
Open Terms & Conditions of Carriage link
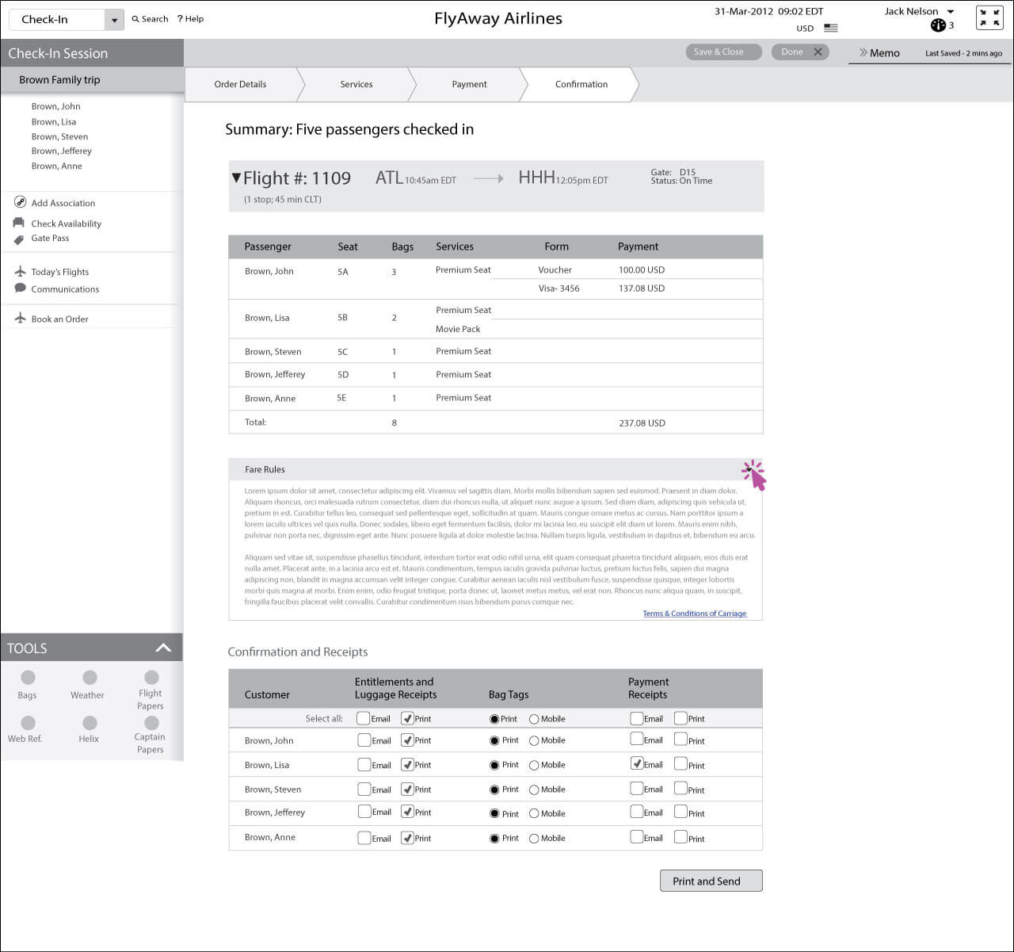tap(694, 614)
